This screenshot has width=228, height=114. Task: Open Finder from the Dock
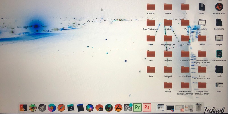(23, 108)
